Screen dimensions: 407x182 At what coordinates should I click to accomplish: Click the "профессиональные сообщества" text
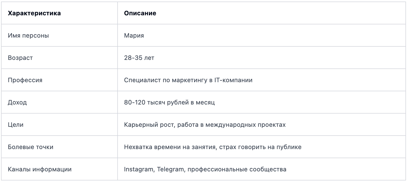click(237, 169)
